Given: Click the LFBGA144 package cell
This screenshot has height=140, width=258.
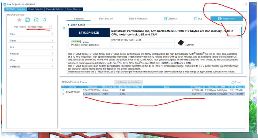Looking at the screenshot, I should 198,90.
